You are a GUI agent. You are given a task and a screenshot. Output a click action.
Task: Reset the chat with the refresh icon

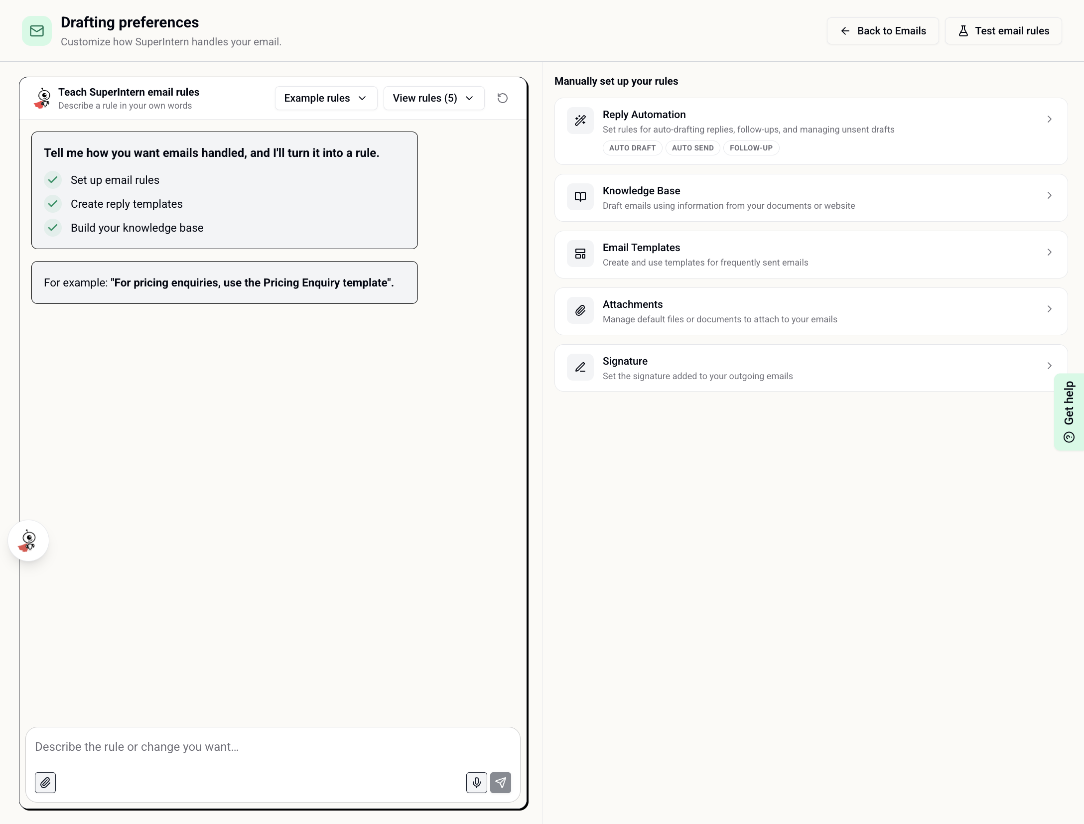coord(503,98)
